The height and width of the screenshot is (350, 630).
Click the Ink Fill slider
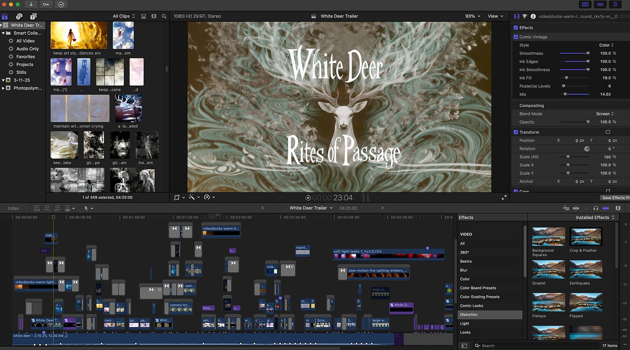[x=566, y=78]
